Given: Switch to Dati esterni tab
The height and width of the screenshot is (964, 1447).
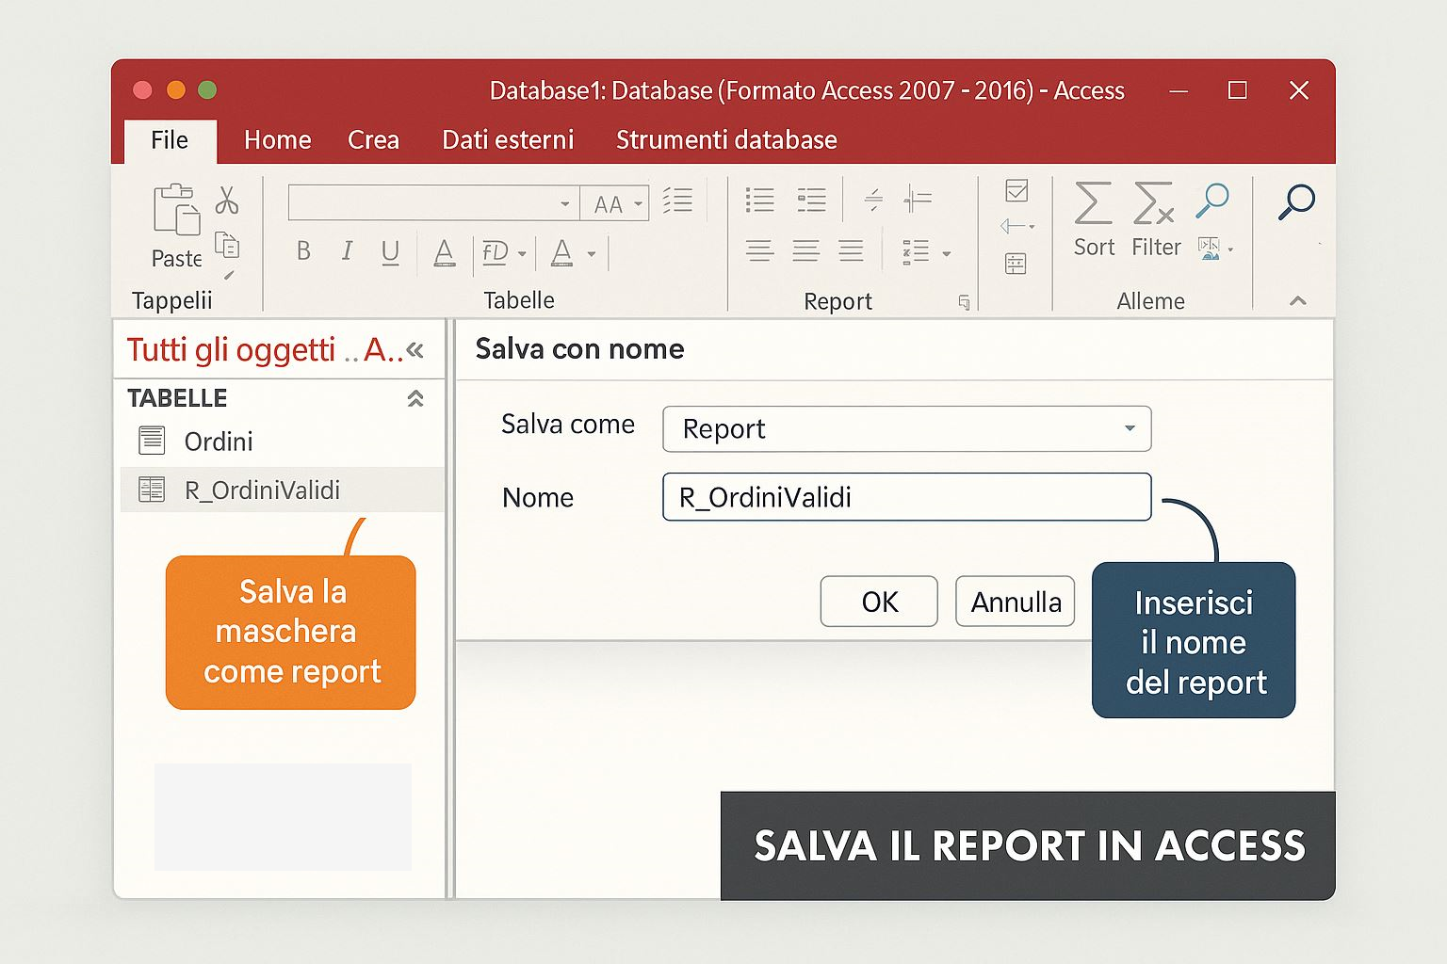Looking at the screenshot, I should pos(508,140).
